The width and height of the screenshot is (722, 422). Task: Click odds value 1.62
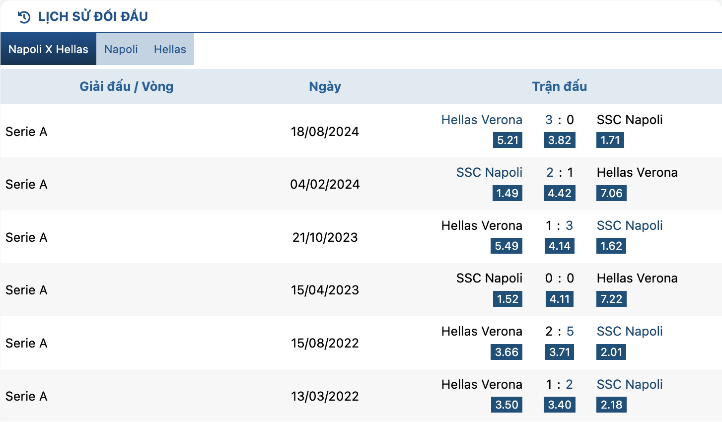[x=611, y=246]
